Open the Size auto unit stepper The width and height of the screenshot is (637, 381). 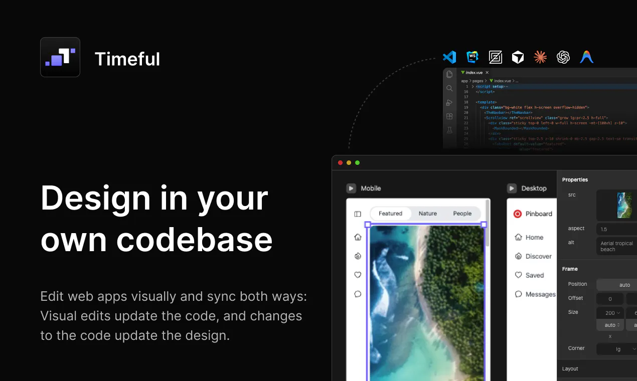point(610,325)
